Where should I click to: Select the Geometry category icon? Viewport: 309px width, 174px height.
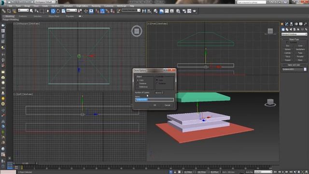tap(283, 29)
